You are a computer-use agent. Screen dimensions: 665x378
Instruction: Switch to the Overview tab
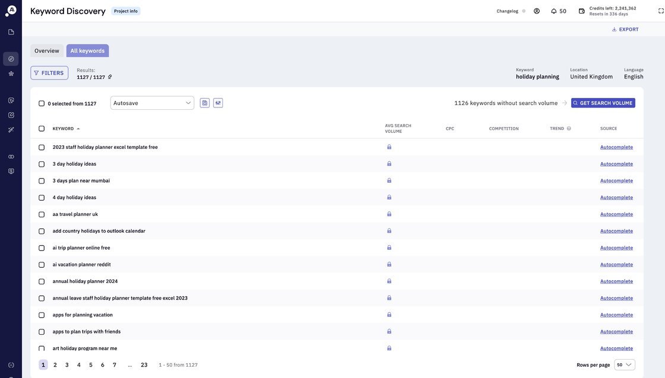(x=47, y=51)
